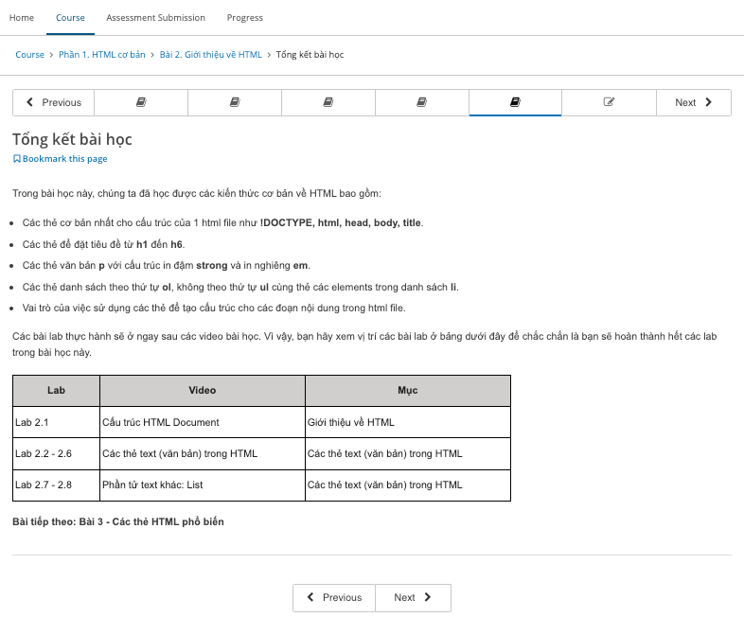The image size is (744, 617).
Task: Click the bookmark icon under the title
Action: pyautogui.click(x=17, y=159)
